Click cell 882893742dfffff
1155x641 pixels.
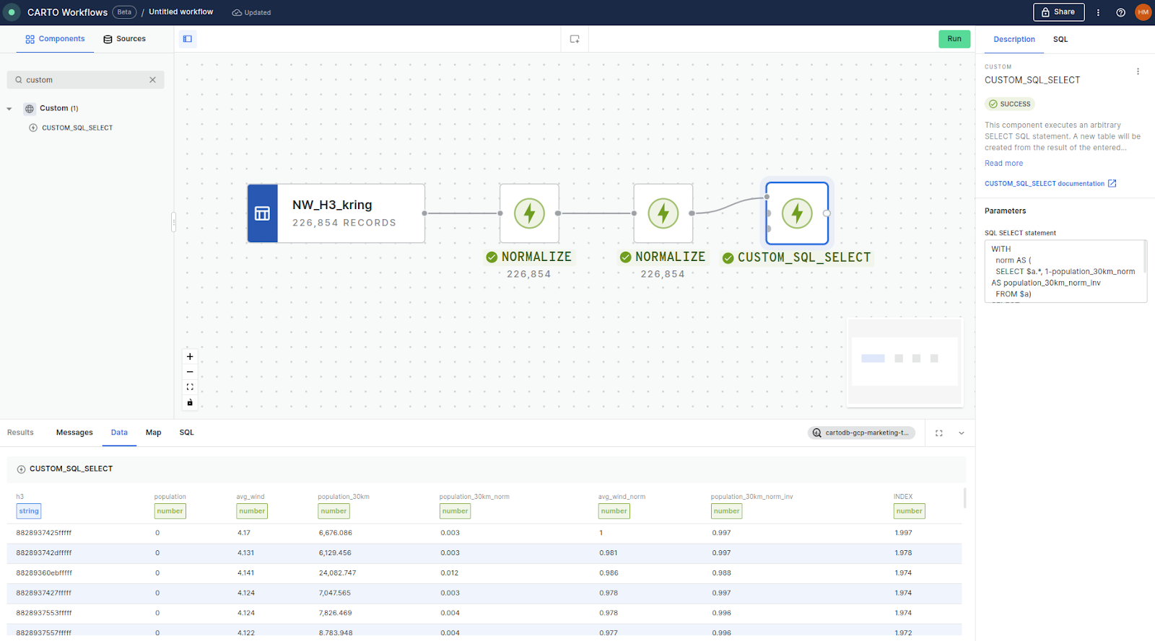tap(44, 553)
